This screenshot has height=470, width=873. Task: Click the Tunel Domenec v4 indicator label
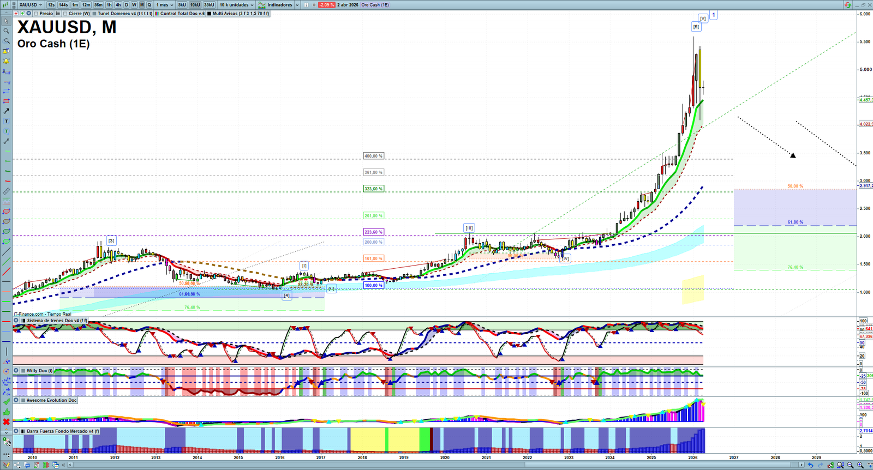pos(124,14)
